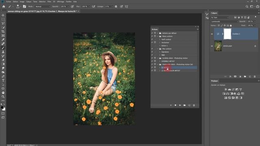Play the selected action
This screenshot has height=146, width=260.
(180, 105)
